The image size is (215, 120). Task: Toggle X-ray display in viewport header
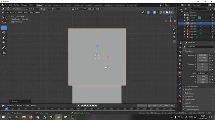(161, 12)
